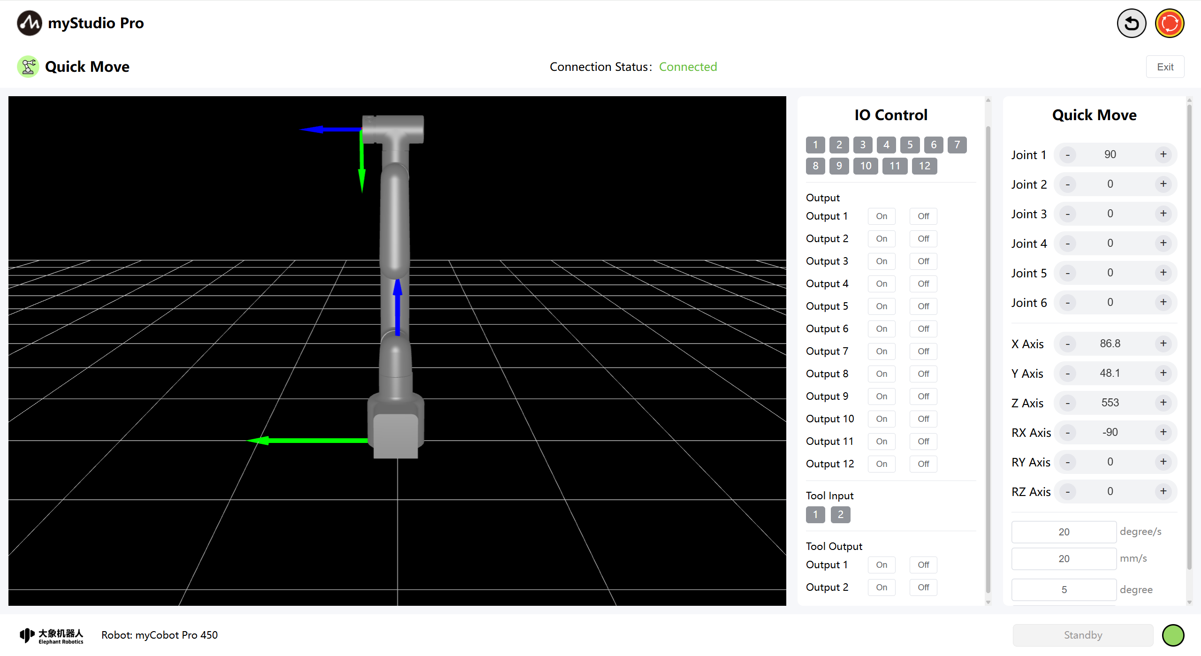Click the circular back arrow icon
This screenshot has width=1201, height=656.
[1131, 23]
